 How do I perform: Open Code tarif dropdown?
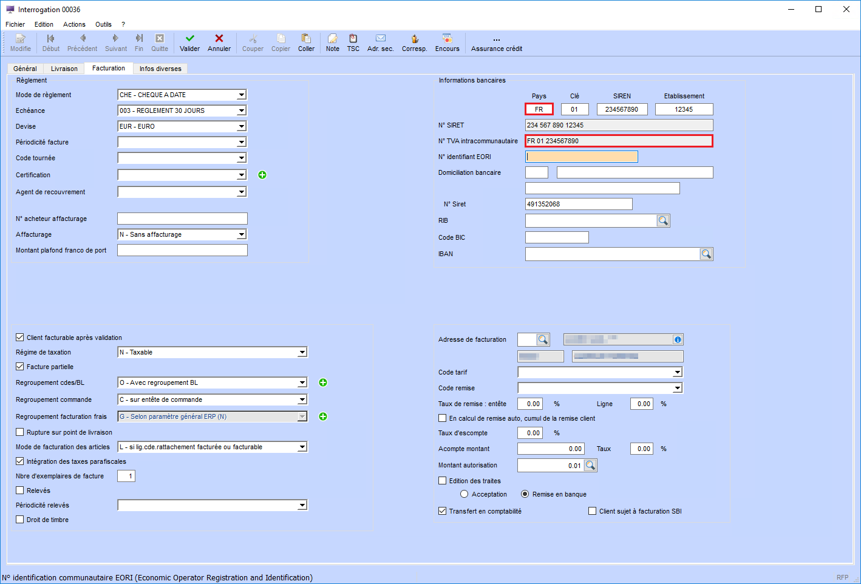click(x=678, y=372)
